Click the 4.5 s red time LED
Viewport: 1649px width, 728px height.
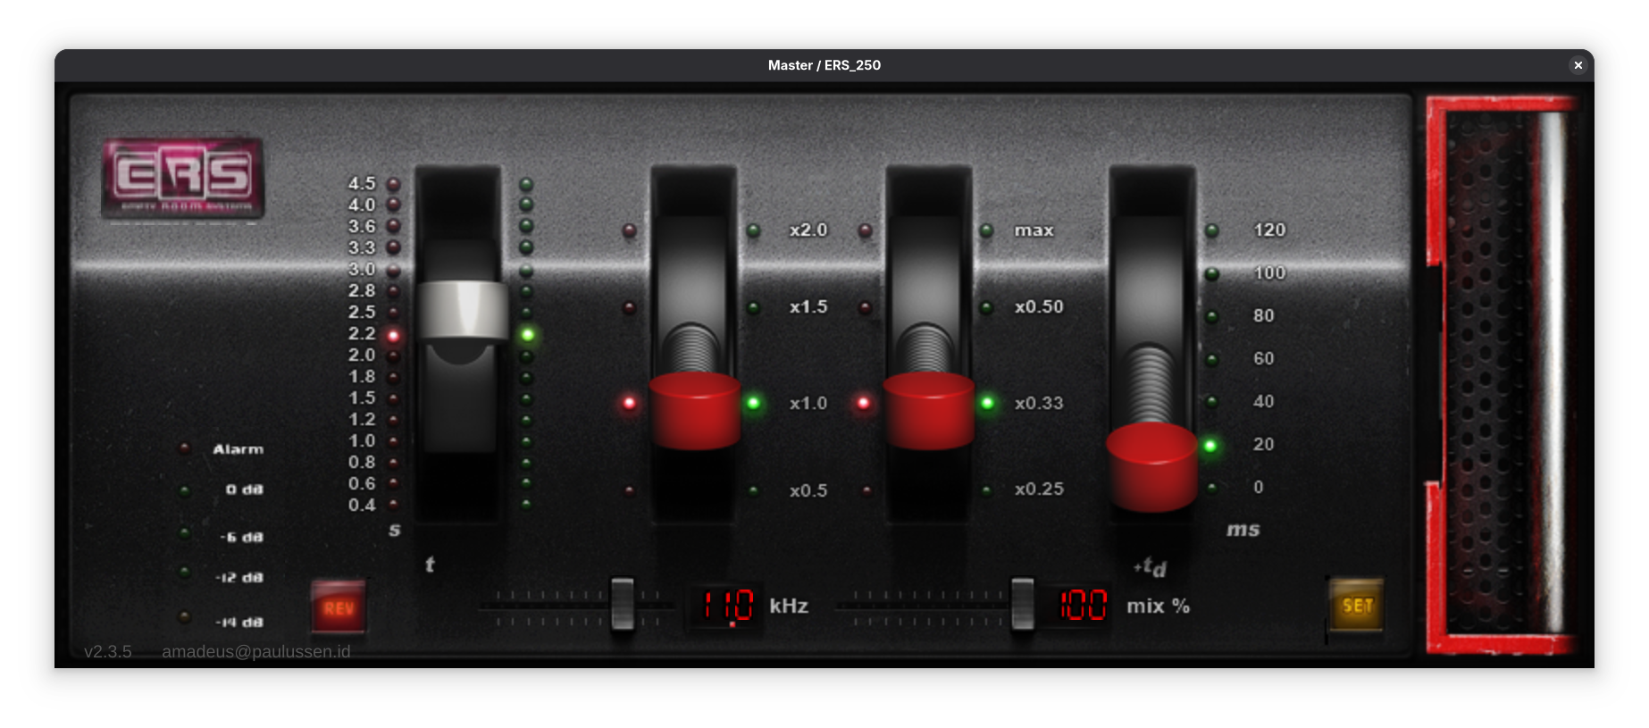point(393,184)
